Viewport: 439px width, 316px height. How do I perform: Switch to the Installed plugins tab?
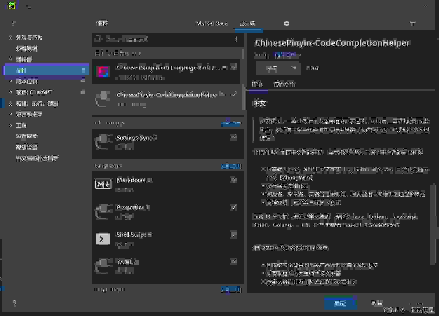tap(247, 23)
